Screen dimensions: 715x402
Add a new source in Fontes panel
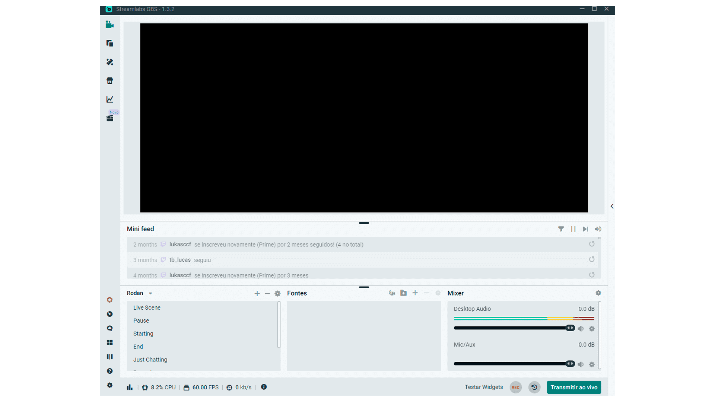tap(415, 293)
